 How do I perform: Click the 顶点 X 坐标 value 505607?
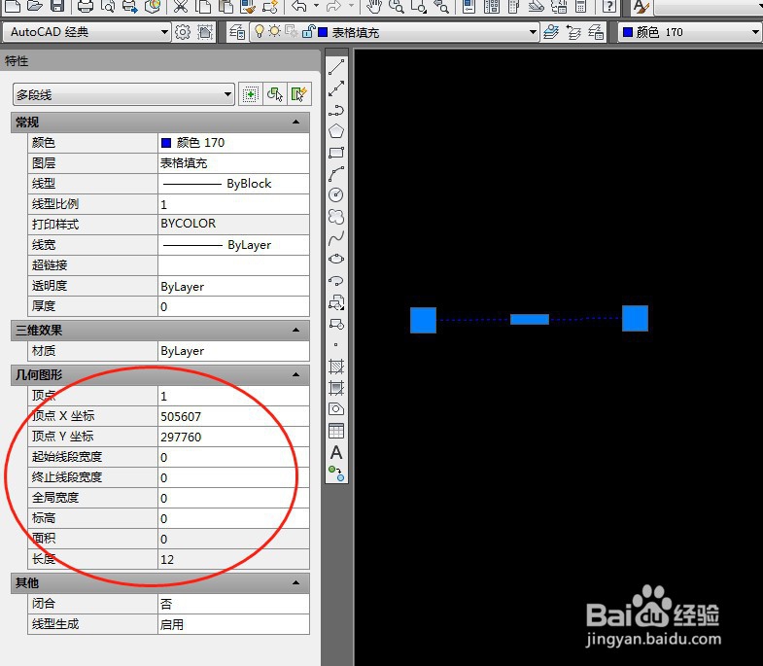[x=233, y=416]
